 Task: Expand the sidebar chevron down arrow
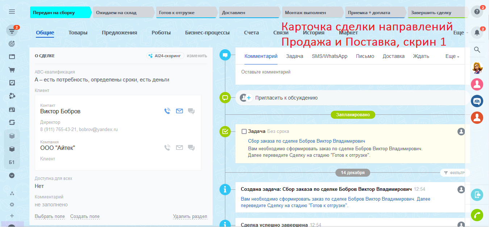click(12, 176)
